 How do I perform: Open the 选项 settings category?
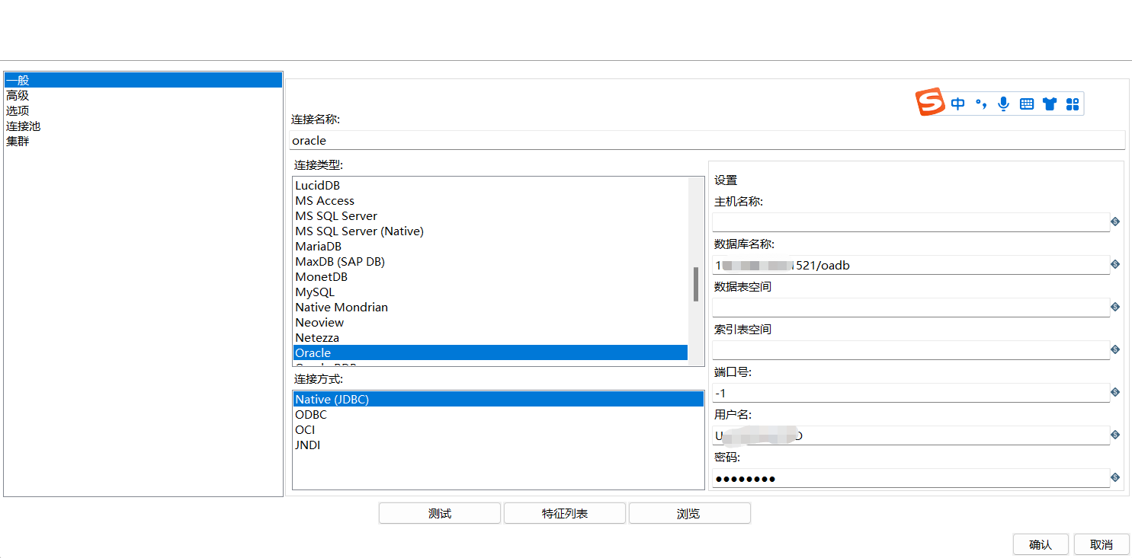tap(143, 110)
